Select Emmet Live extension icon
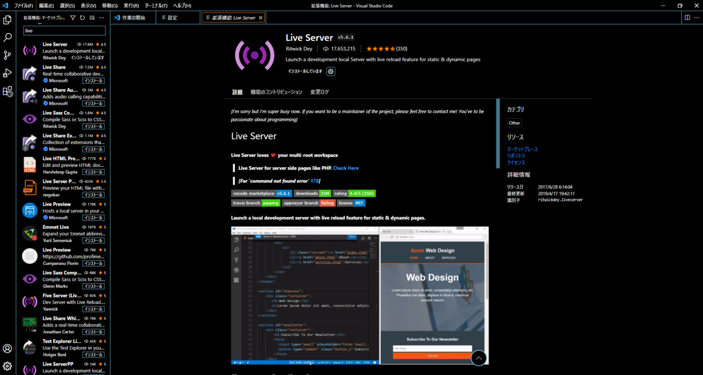Image resolution: width=703 pixels, height=375 pixels. tap(30, 233)
